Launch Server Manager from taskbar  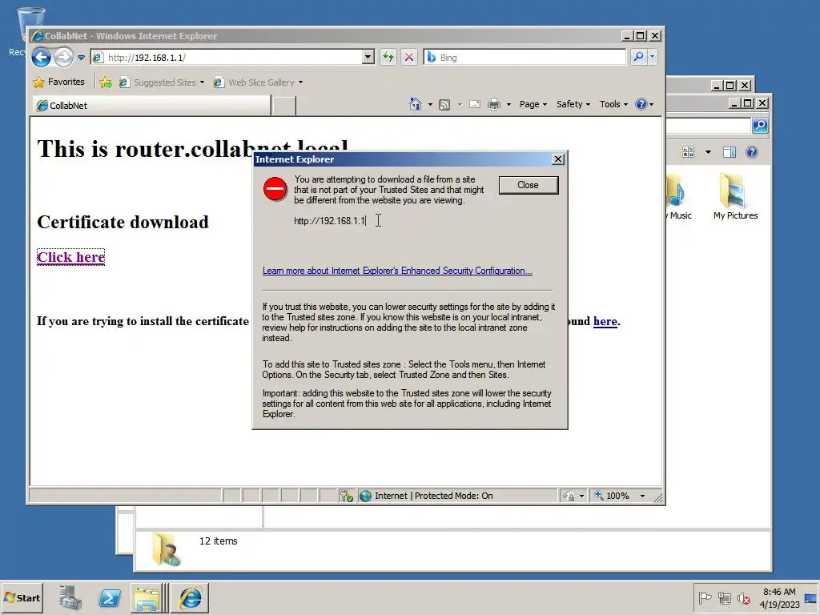(x=70, y=597)
